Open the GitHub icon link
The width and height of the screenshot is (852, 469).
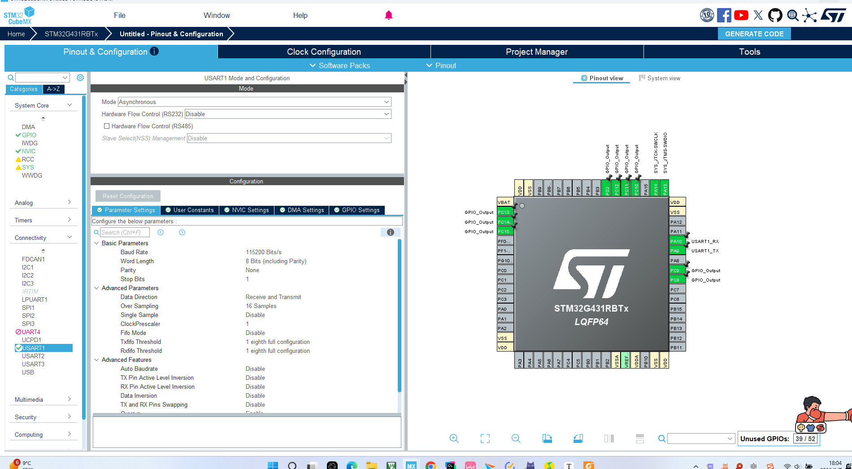775,15
